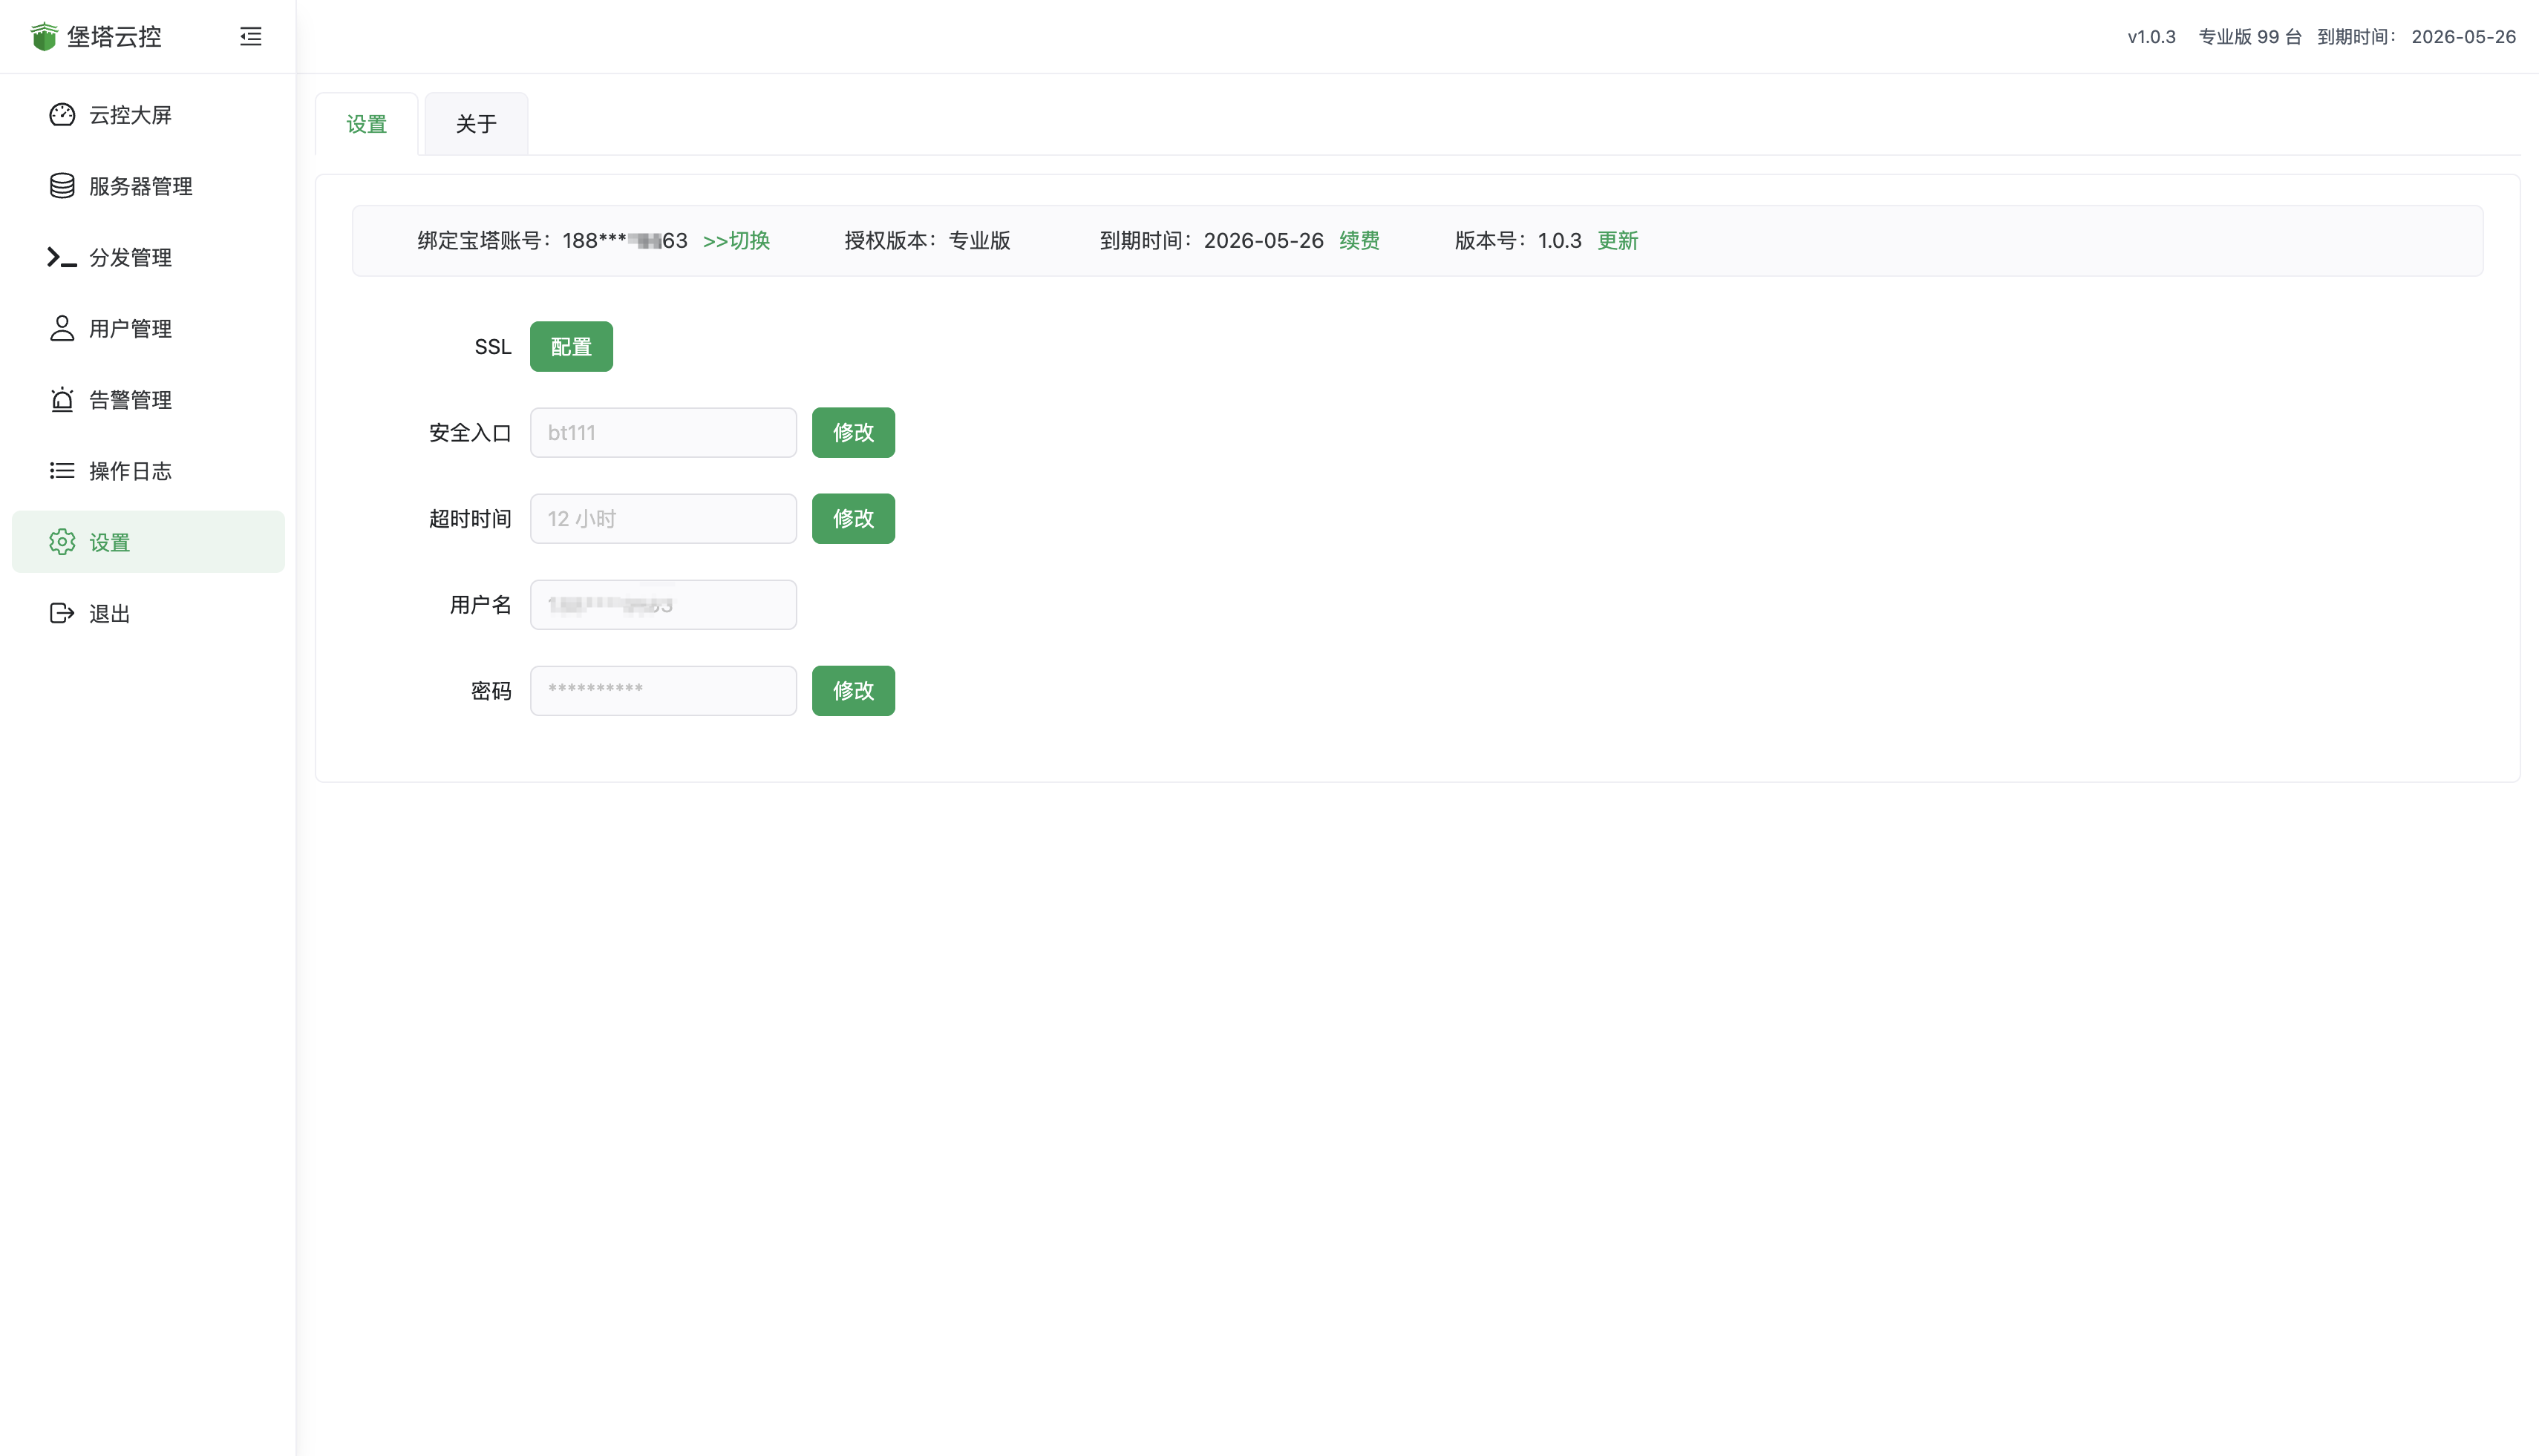Select the 设置 tab
The image size is (2539, 1456).
[366, 124]
